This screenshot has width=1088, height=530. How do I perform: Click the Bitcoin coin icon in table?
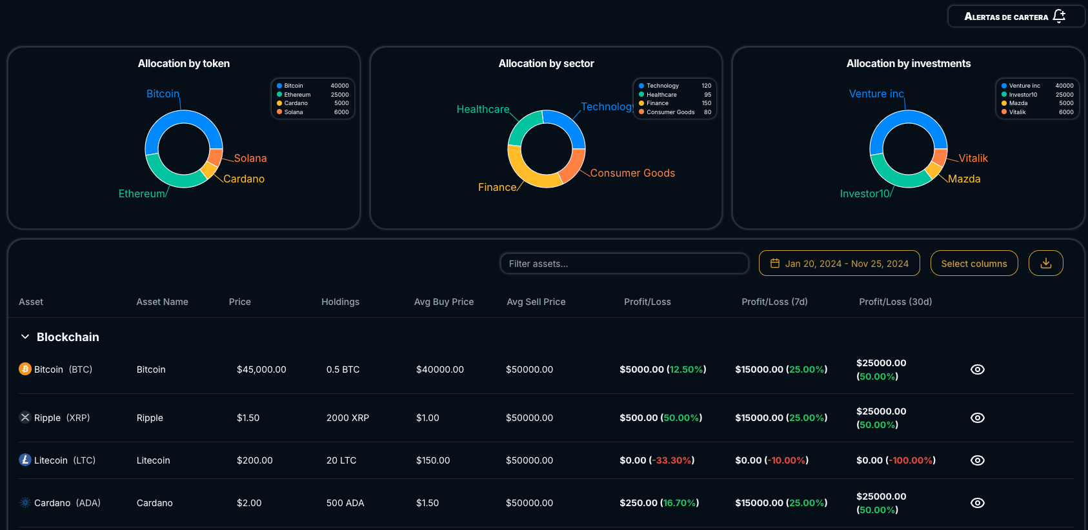tap(25, 369)
